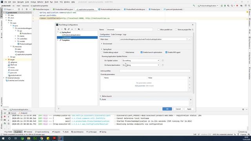The height and width of the screenshot is (141, 251).
Task: Open the Refactor menu
Action: click(x=40, y=2)
